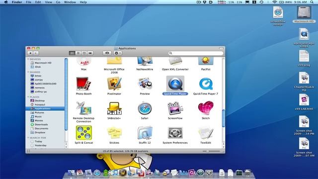Select the SABnzbd+ app icon
The width and height of the screenshot is (318, 179).
(114, 108)
